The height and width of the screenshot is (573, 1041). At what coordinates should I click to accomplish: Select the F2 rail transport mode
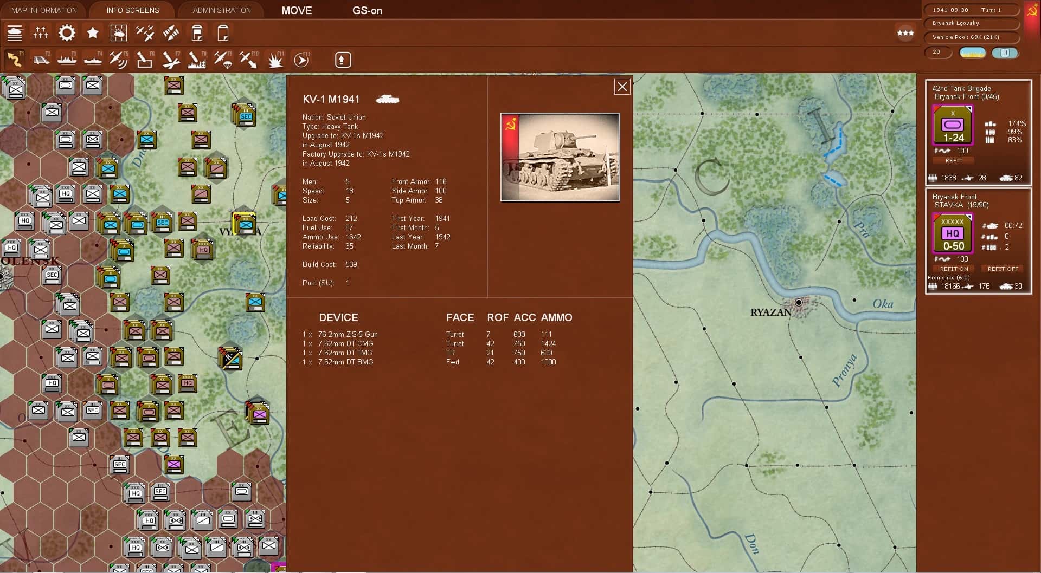coord(41,60)
